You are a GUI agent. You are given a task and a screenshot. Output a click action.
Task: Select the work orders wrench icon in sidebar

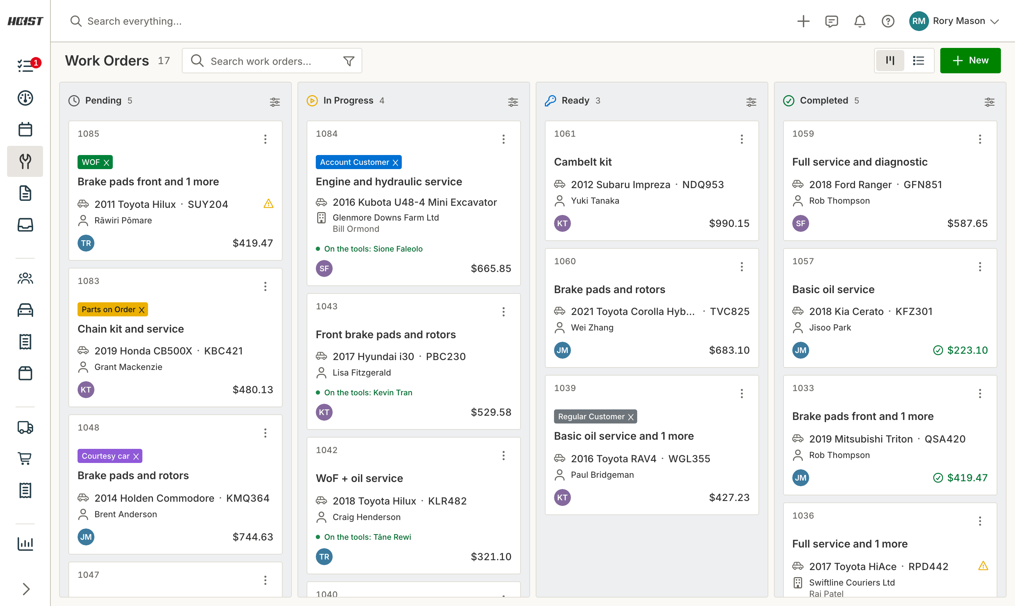point(25,161)
